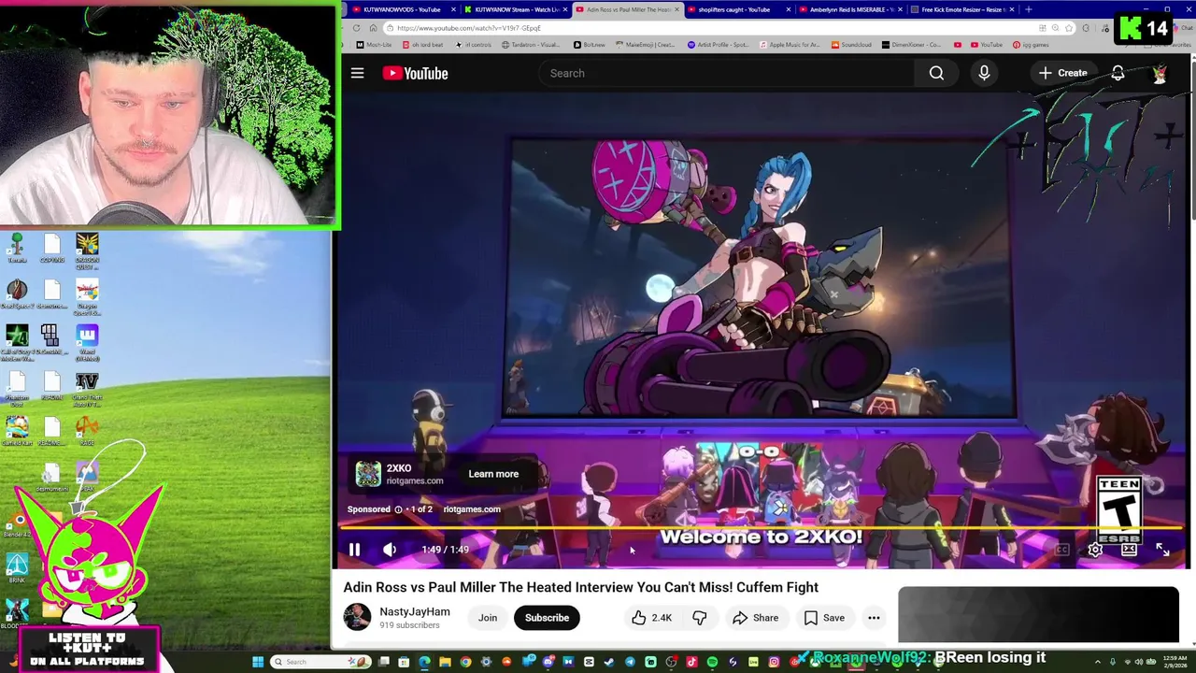Join the NastyJayHam channel
Viewport: 1196px width, 673px height.
point(488,618)
